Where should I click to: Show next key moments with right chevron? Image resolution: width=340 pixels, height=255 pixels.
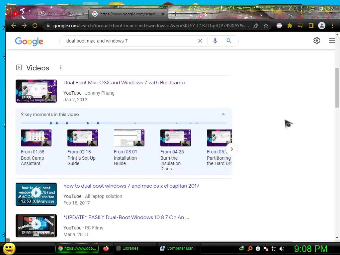point(231,149)
